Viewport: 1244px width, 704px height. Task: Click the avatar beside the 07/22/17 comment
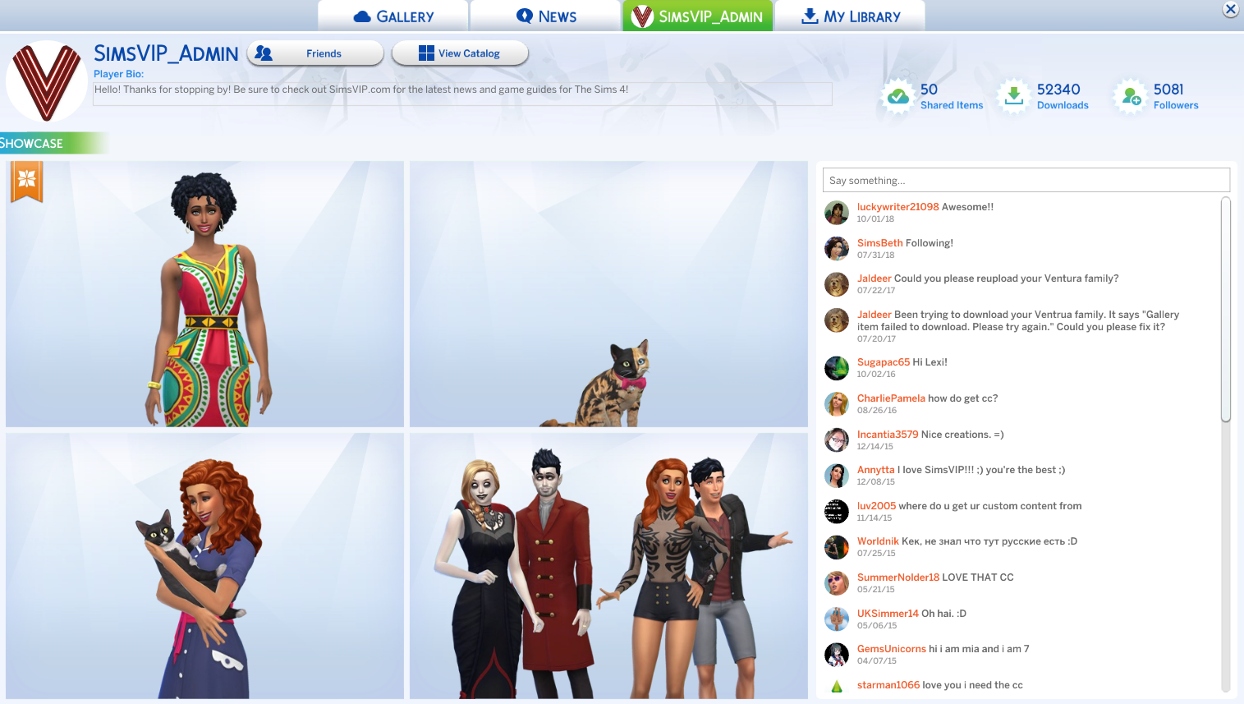[x=837, y=284]
